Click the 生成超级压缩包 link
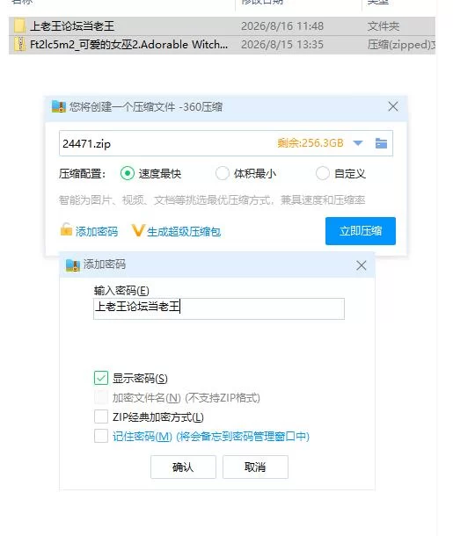This screenshot has height=536, width=453. pyautogui.click(x=184, y=232)
